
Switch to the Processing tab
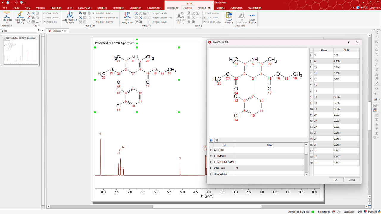(x=173, y=8)
